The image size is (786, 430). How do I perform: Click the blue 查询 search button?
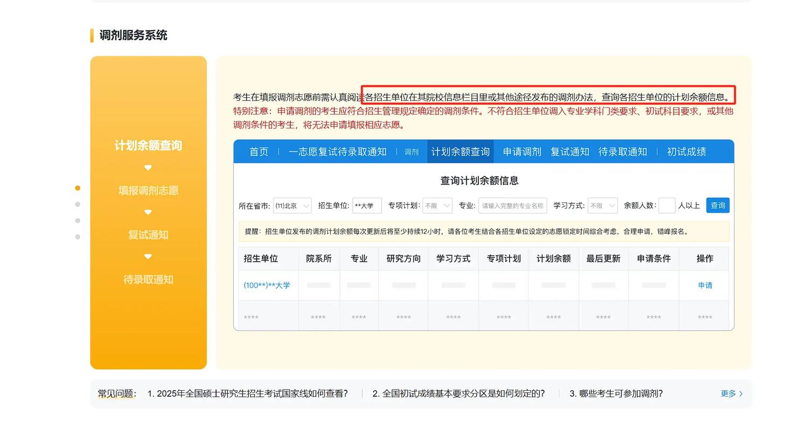[x=718, y=205]
